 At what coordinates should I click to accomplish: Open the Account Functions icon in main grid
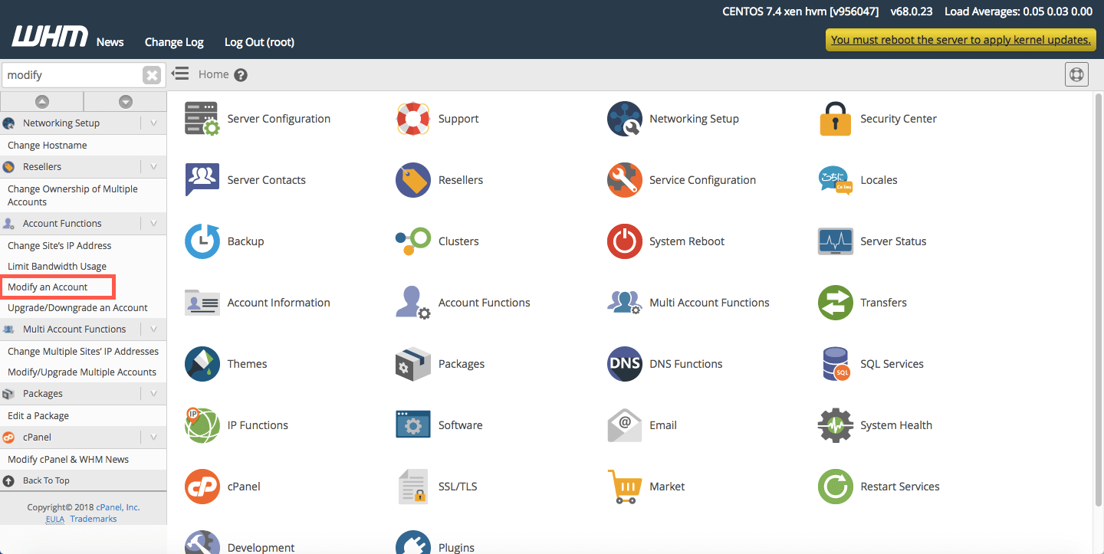tap(413, 303)
